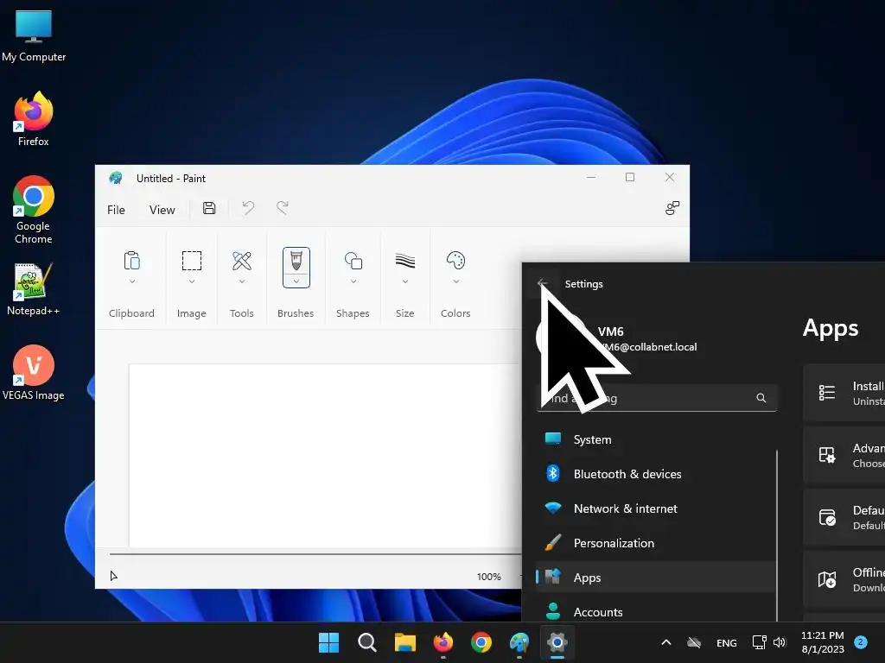Open Paint's share settings icon at top right

click(672, 209)
